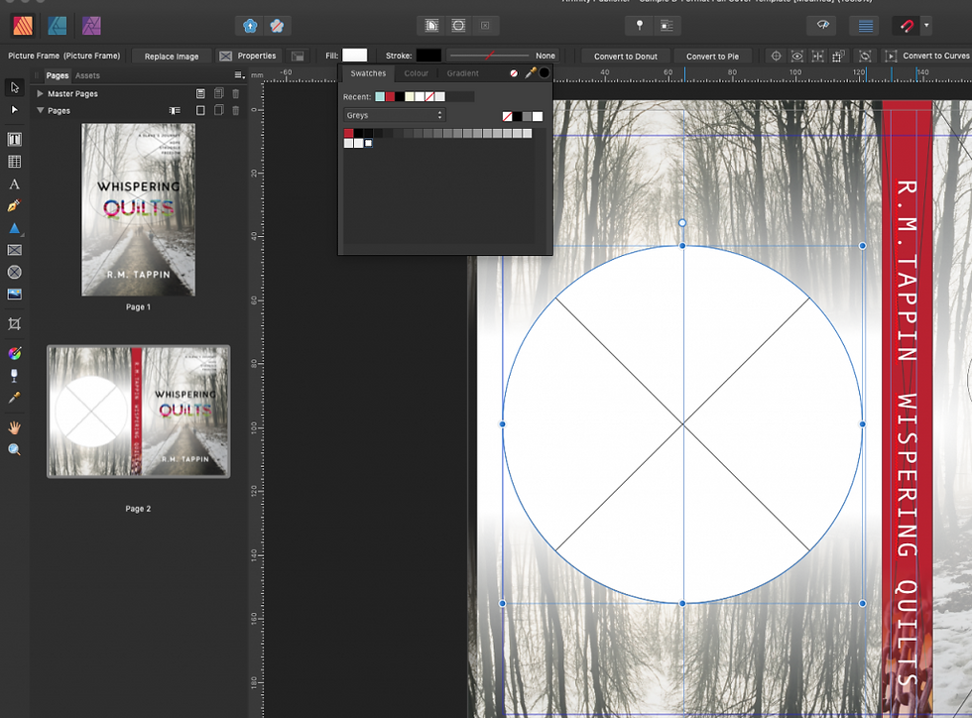
Task: Collapse the Pages section
Action: tap(40, 110)
